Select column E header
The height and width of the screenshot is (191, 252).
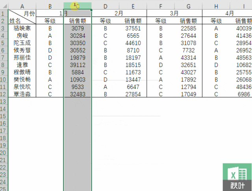click(133, 6)
